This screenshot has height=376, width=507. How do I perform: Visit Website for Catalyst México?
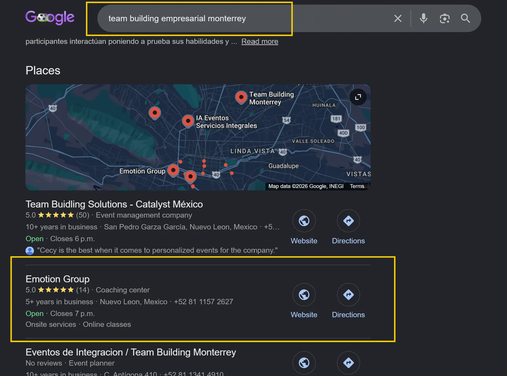click(x=304, y=227)
